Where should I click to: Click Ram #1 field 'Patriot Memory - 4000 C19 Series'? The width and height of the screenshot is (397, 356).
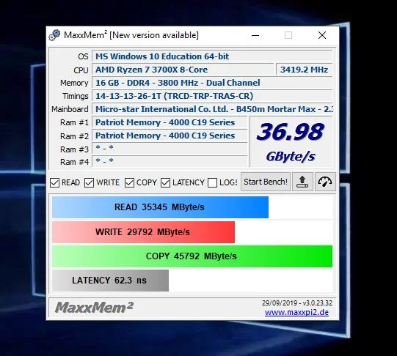(170, 122)
